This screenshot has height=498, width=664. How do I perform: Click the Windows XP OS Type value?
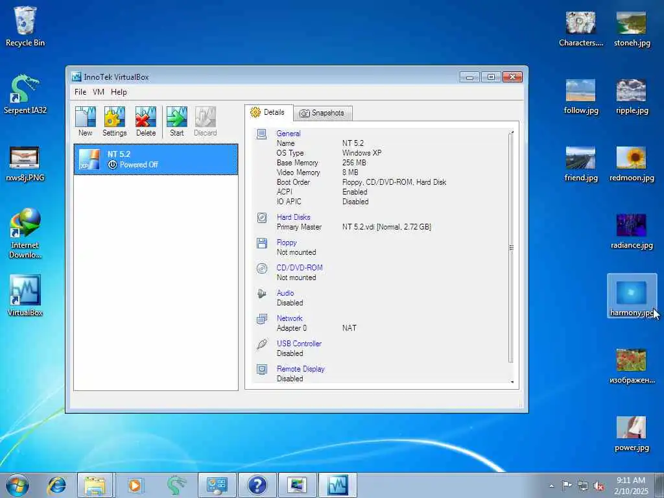[x=362, y=153]
